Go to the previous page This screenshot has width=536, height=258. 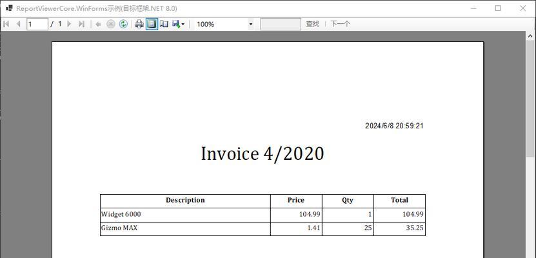tap(18, 24)
